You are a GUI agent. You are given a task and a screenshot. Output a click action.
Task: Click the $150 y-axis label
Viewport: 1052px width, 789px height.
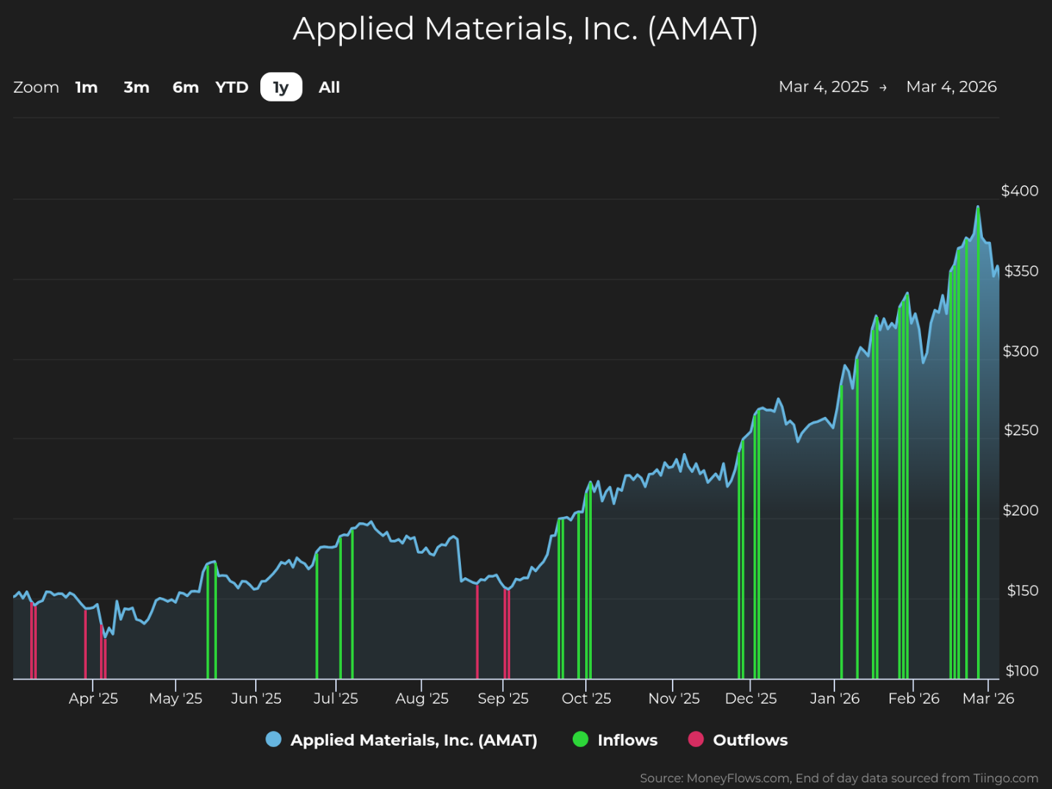tap(1023, 590)
